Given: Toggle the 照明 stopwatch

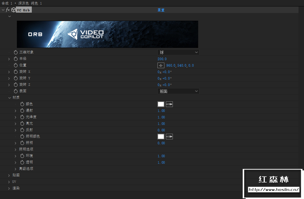Looking at the screenshot, I should [x=22, y=143].
